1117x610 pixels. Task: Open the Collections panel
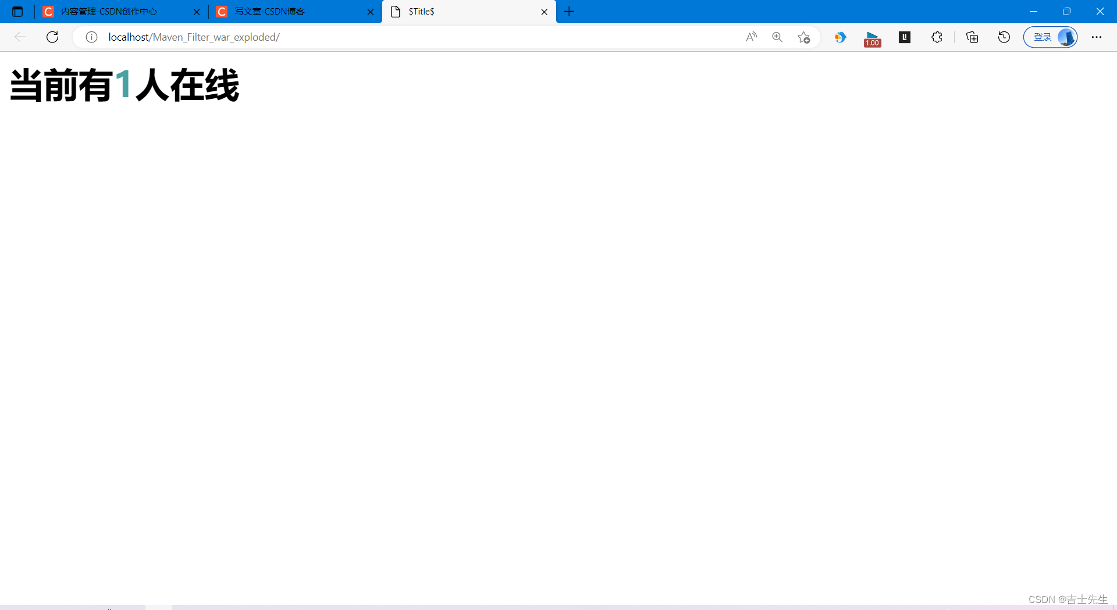click(x=972, y=37)
